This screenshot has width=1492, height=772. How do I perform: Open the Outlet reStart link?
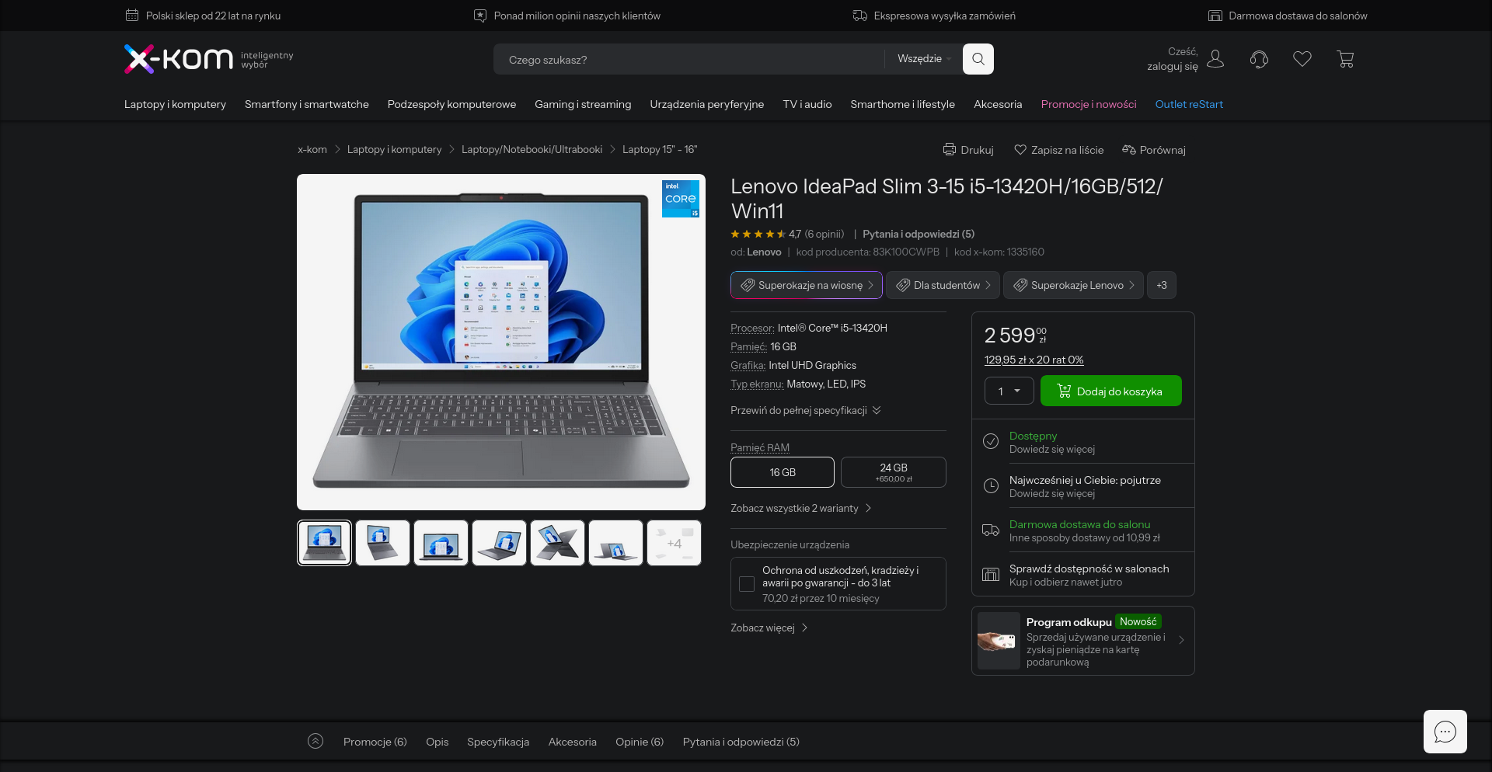point(1189,104)
